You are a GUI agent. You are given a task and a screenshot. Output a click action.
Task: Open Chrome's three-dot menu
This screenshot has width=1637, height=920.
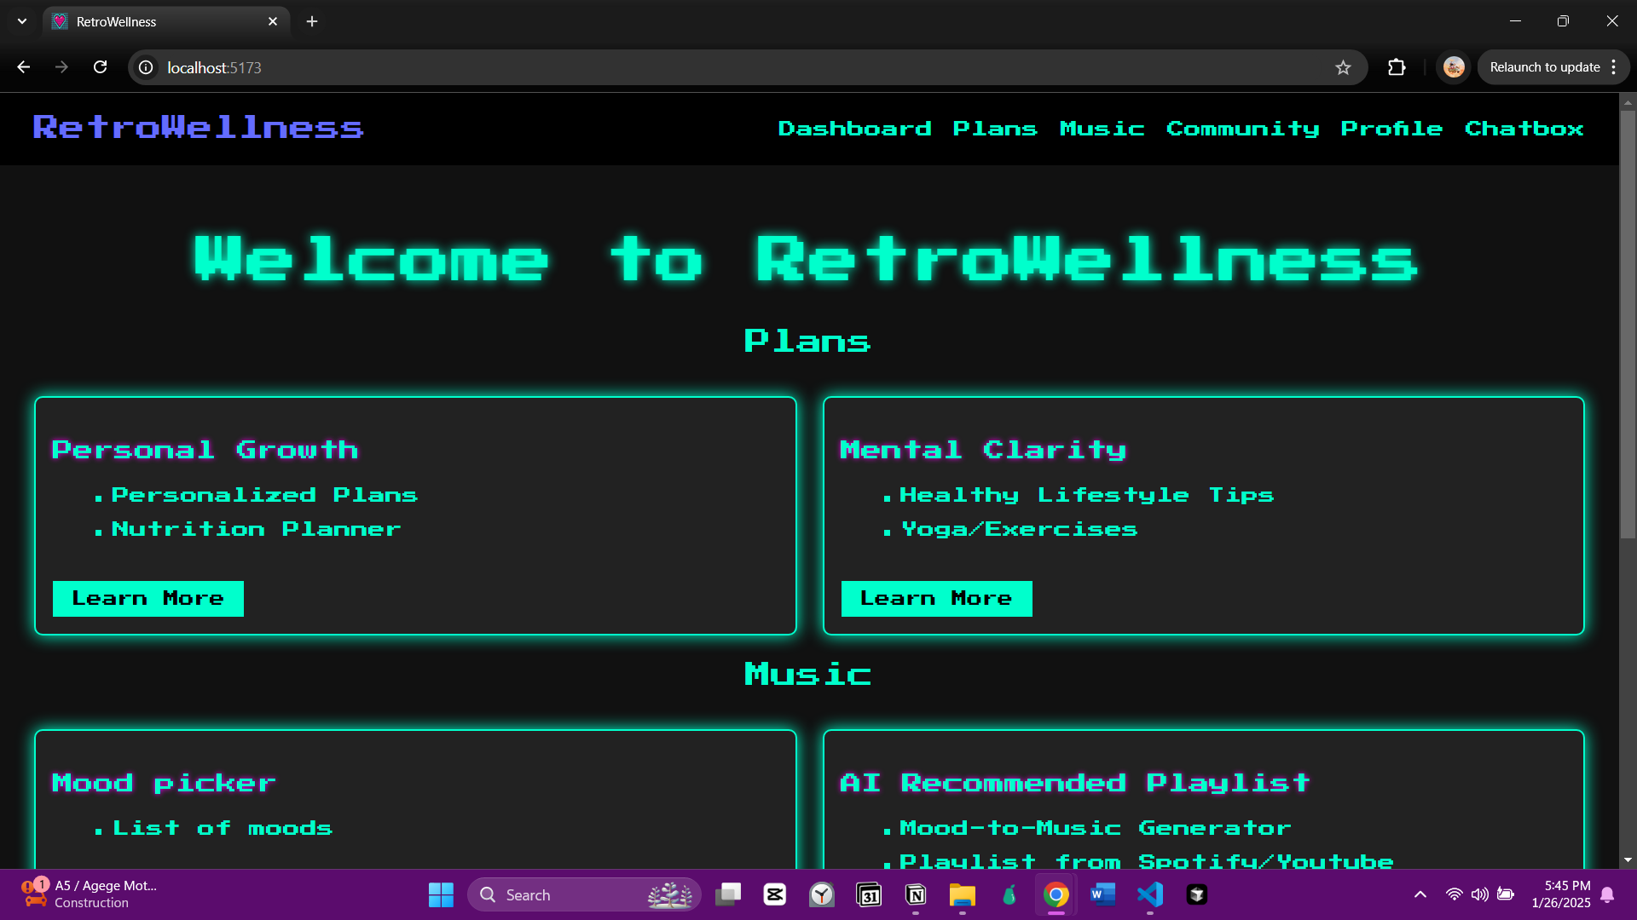[1614, 67]
